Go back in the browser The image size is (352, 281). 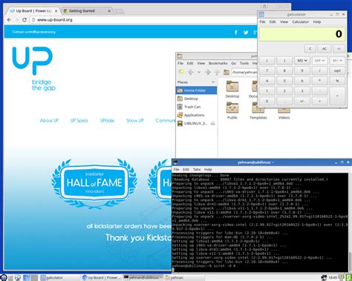9,20
